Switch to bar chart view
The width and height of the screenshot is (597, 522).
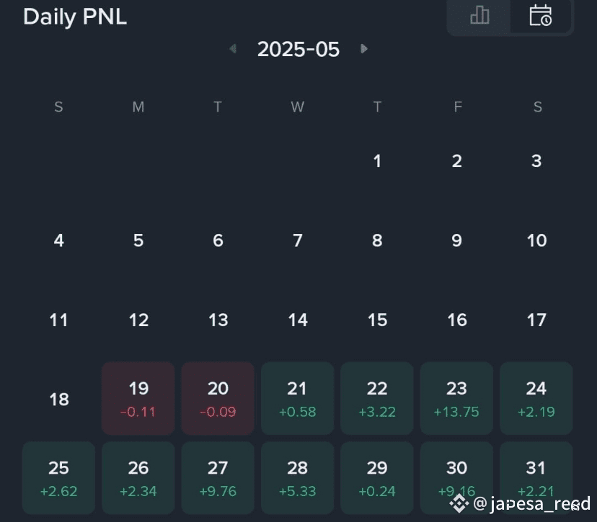coord(479,15)
